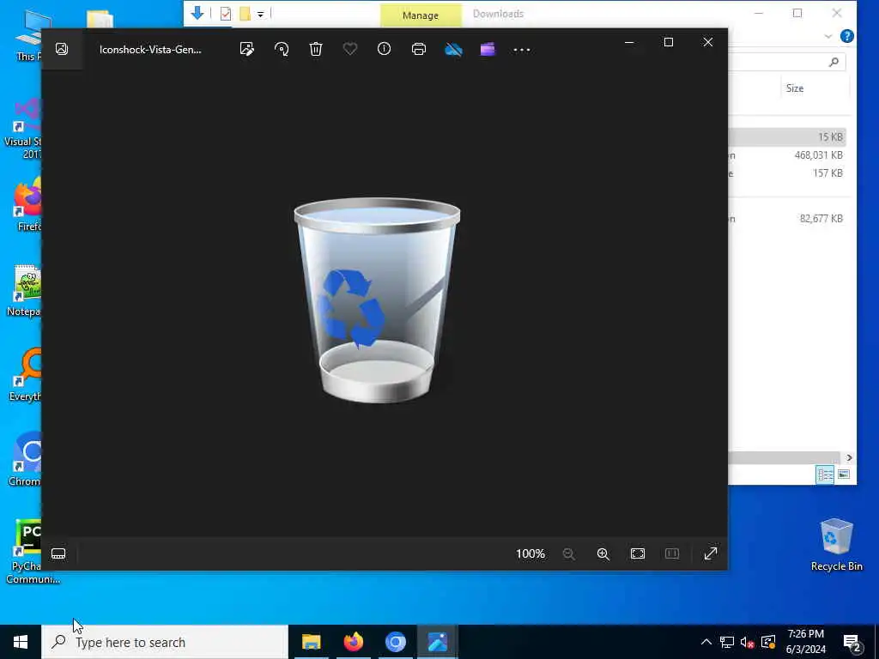
Task: Switch Explorer to Details view icon
Action: pyautogui.click(x=825, y=475)
